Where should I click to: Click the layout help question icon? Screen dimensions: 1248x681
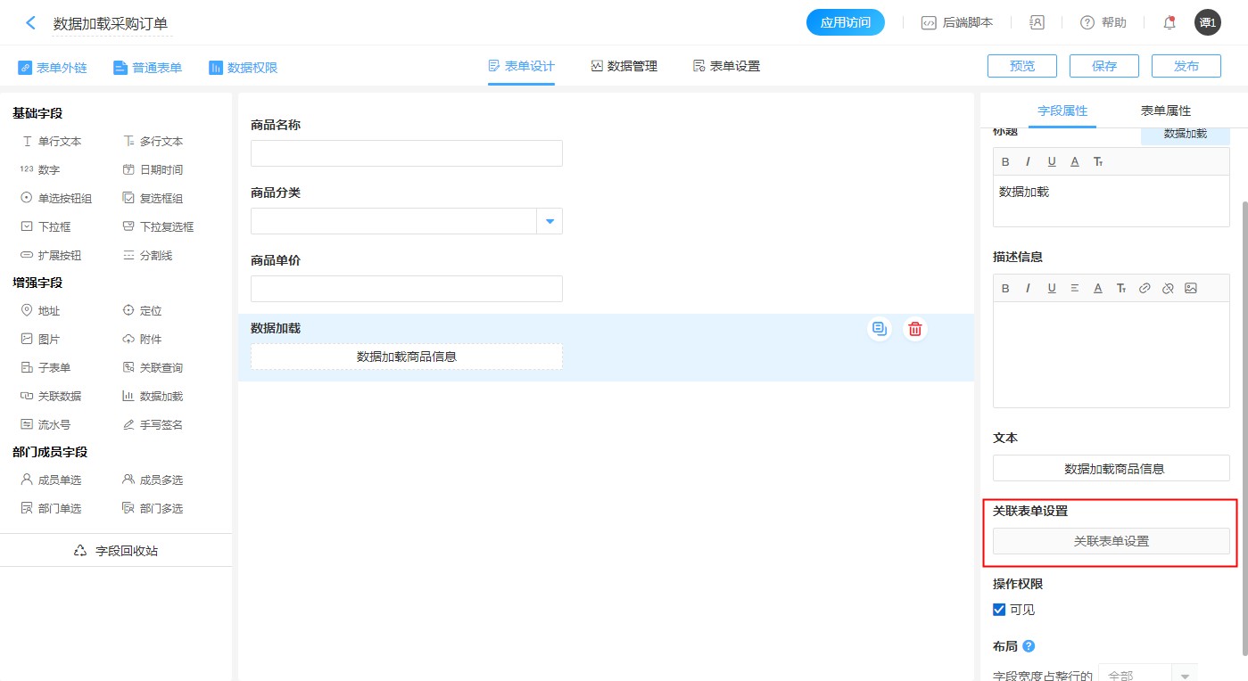point(1029,646)
